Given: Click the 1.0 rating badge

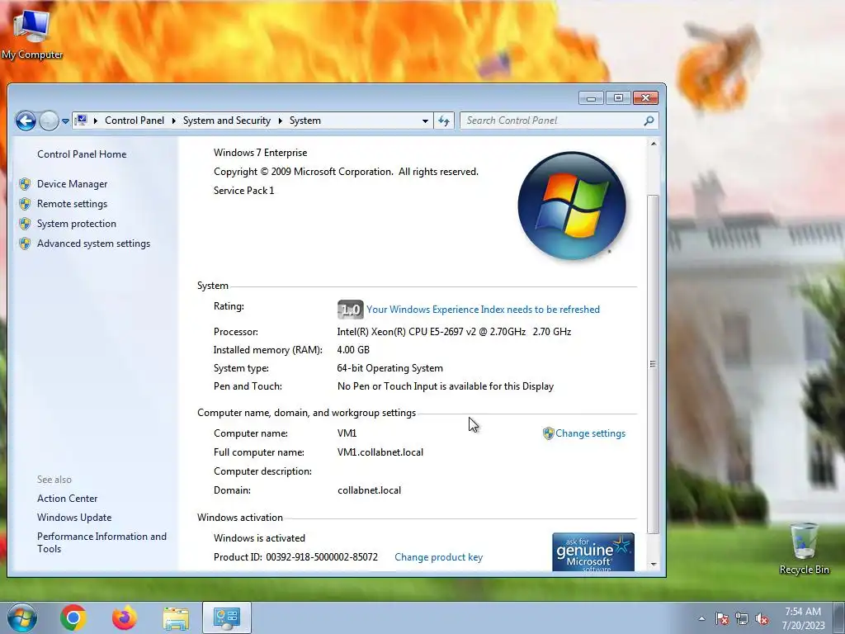Looking at the screenshot, I should tap(350, 310).
